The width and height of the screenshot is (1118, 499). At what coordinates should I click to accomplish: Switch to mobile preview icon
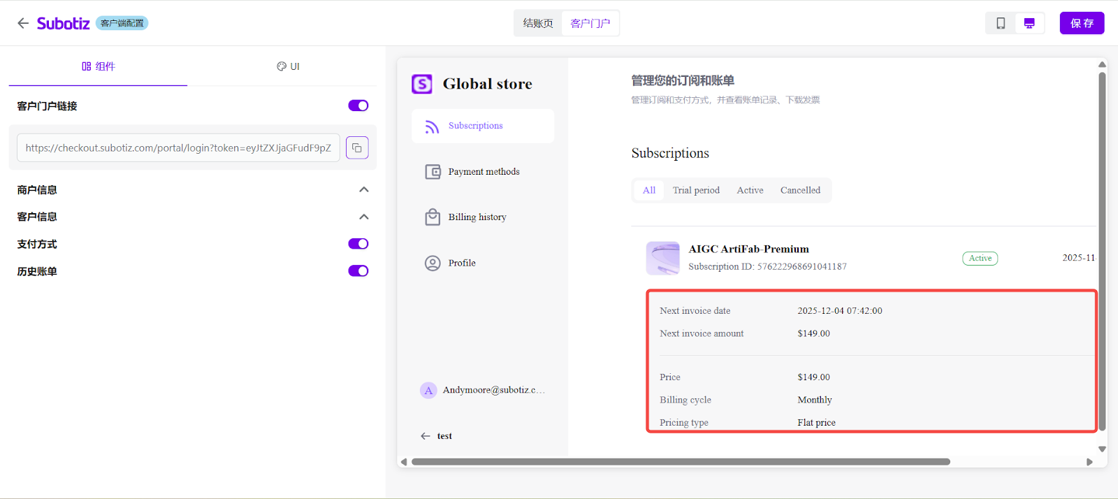1001,23
